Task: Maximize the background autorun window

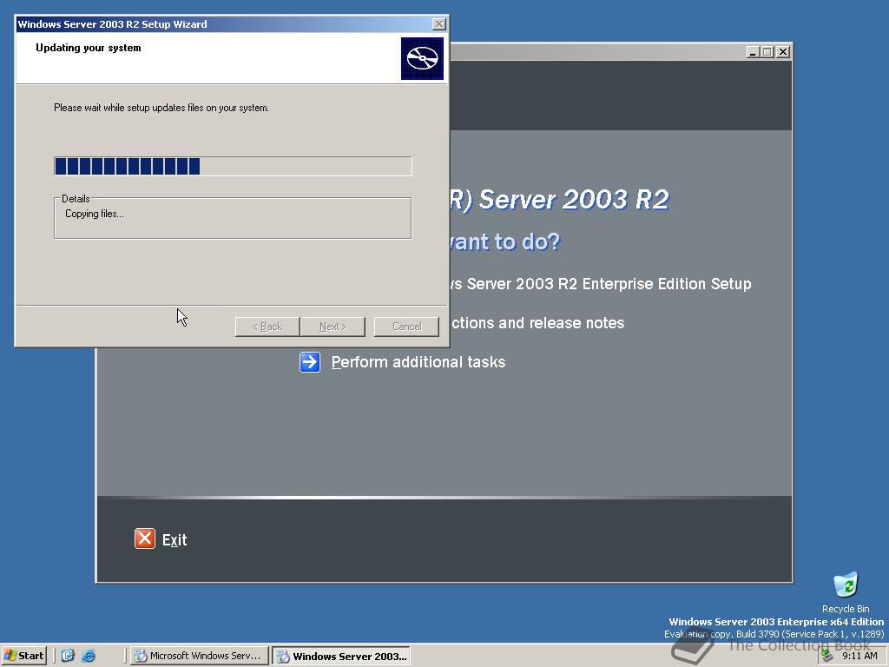Action: coord(767,51)
